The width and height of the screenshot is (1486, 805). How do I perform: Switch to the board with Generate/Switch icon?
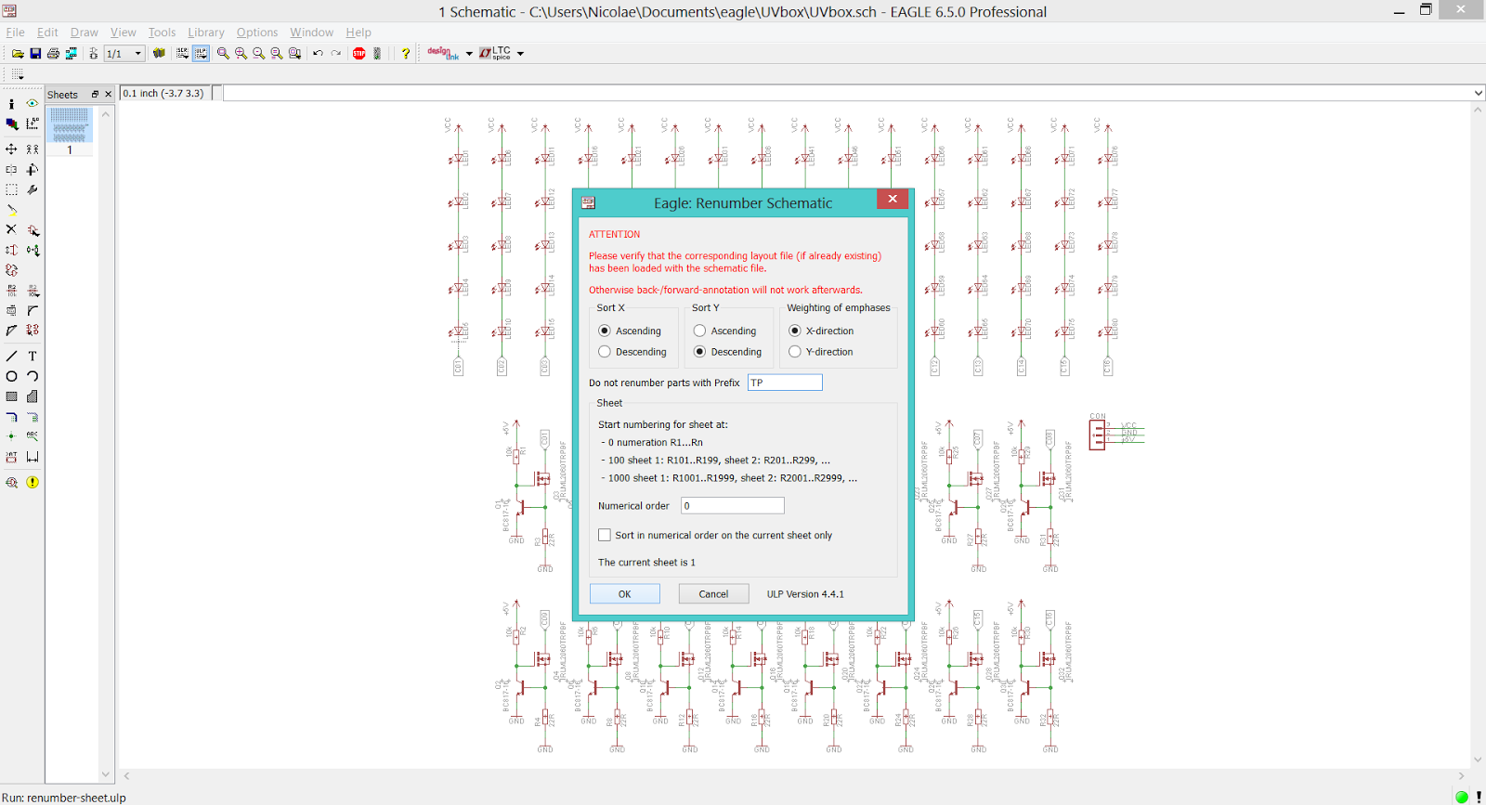(x=72, y=54)
